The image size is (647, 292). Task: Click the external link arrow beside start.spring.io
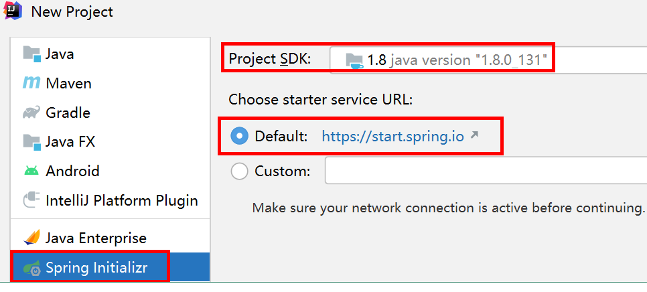474,135
